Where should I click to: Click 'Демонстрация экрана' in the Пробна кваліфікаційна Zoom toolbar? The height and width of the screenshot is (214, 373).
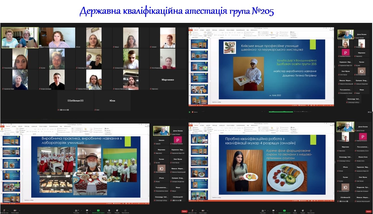coord(284,211)
